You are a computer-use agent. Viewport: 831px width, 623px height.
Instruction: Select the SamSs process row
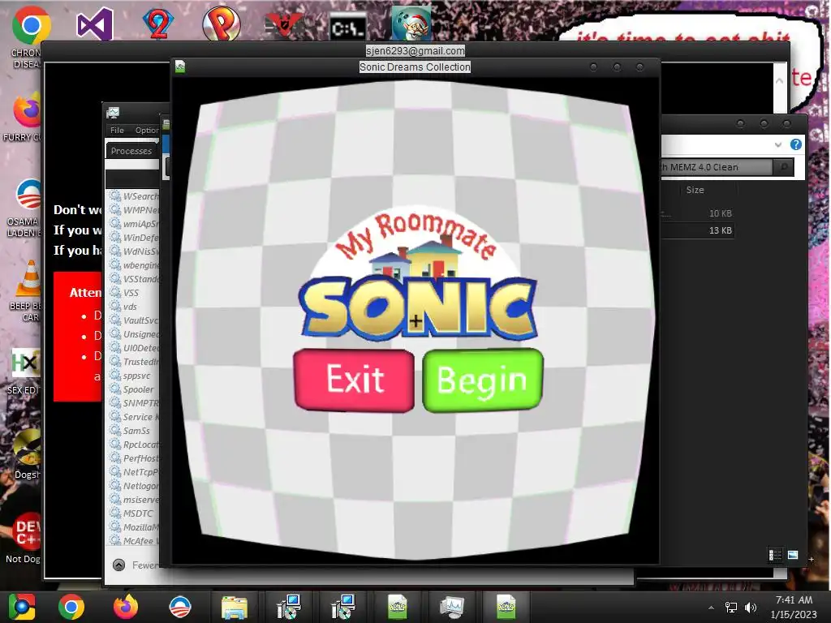(x=134, y=431)
